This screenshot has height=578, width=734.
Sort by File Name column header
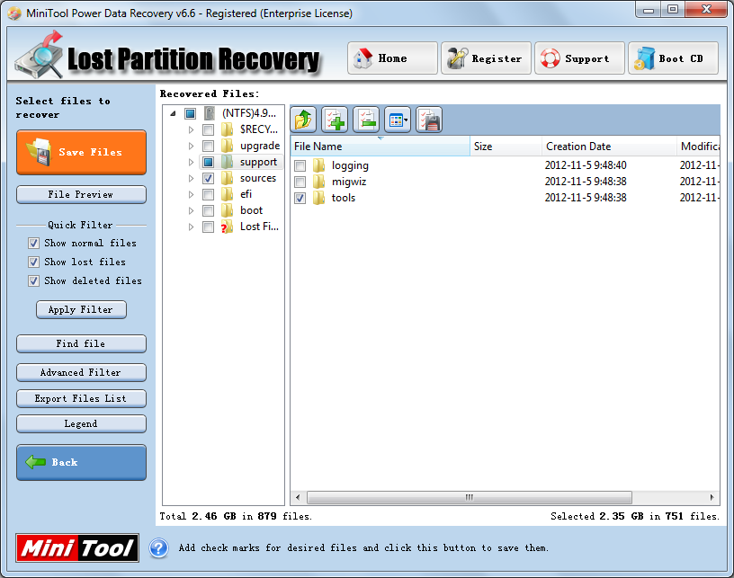(x=380, y=147)
